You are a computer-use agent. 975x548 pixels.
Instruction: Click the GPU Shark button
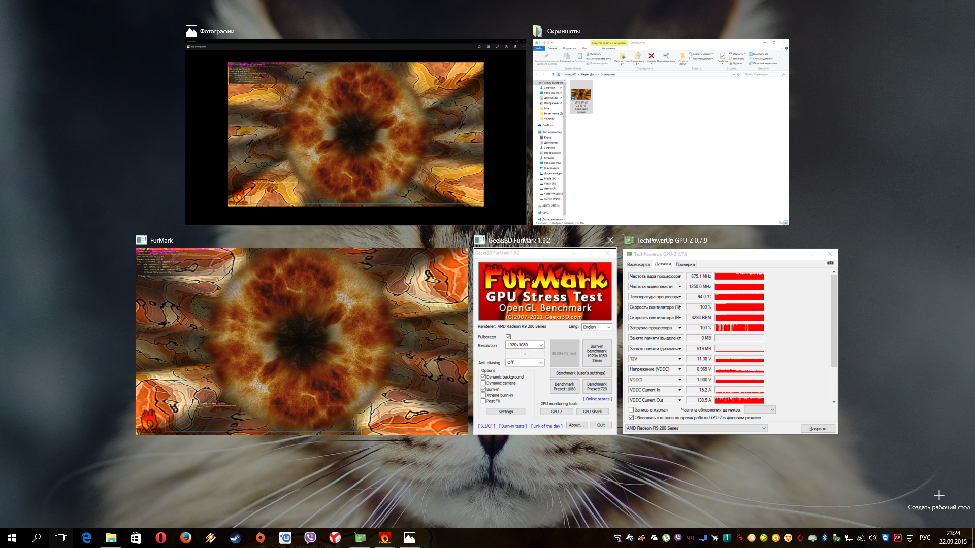tap(592, 412)
